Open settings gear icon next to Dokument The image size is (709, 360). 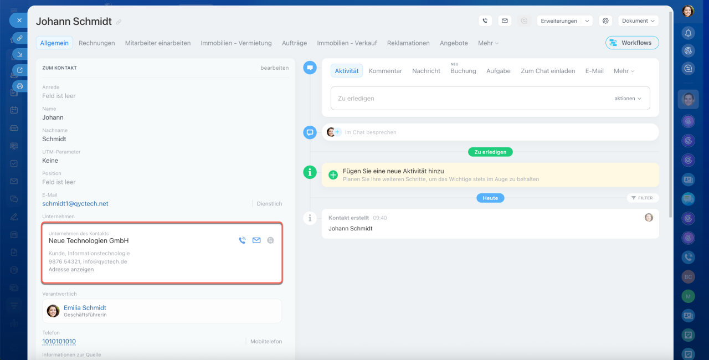click(x=605, y=21)
